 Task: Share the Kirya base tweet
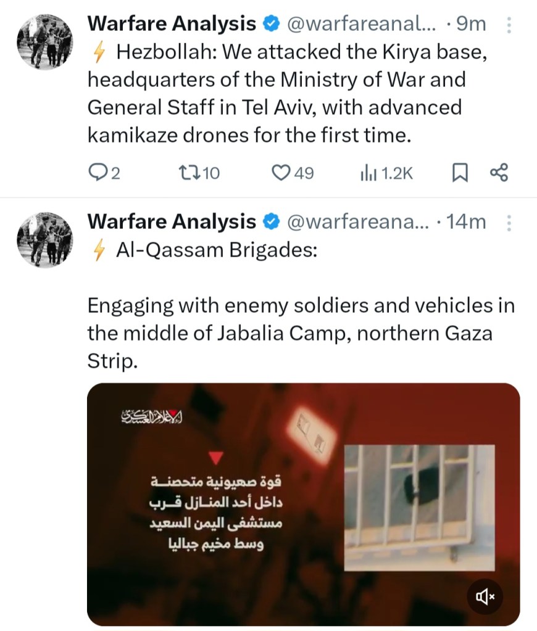pyautogui.click(x=499, y=174)
